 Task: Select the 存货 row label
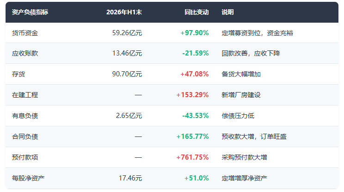18,74
